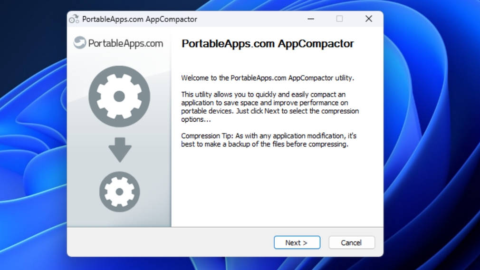Click the downward arrow between the gears
The image size is (480, 270).
119,150
